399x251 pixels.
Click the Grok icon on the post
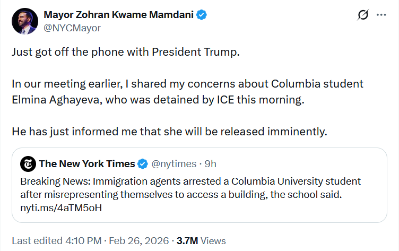tap(363, 15)
